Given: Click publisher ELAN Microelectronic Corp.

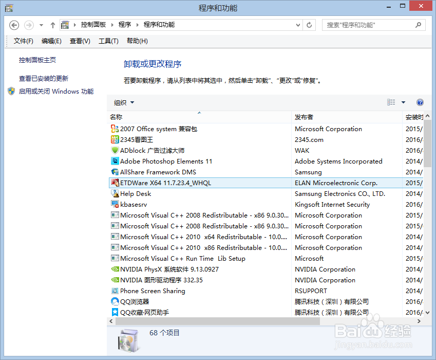Looking at the screenshot, I should pos(336,183).
